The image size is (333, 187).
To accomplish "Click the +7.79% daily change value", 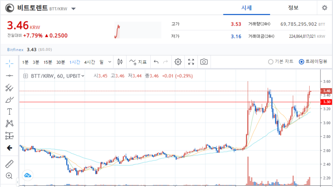I will (33, 36).
